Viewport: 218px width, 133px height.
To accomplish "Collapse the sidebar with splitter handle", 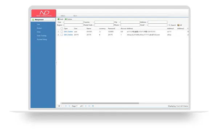I will pos(56,63).
